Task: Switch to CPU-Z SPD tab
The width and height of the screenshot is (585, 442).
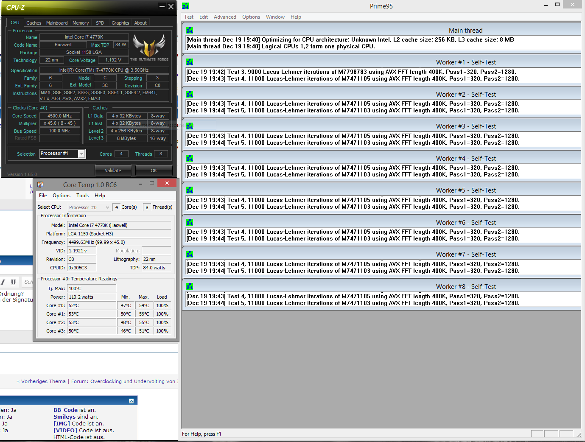Action: click(x=100, y=23)
